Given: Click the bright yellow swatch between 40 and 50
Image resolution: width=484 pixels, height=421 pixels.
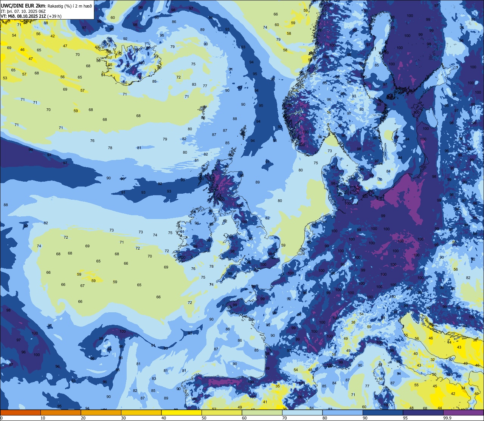Looking at the screenshot, I should pos(181,412).
